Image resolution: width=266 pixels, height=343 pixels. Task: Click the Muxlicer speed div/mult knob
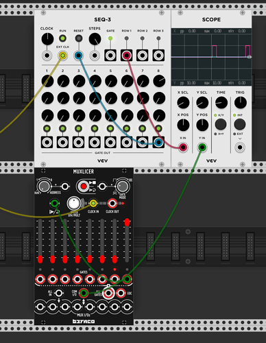tap(74, 203)
